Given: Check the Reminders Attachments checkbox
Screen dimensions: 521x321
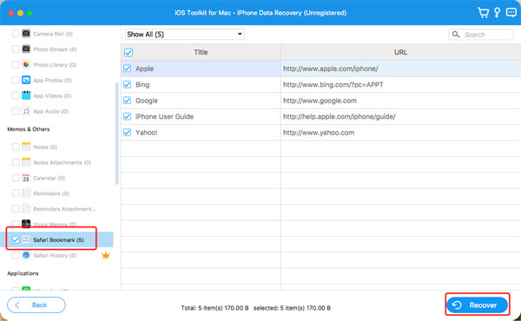Looking at the screenshot, I should (x=16, y=208).
